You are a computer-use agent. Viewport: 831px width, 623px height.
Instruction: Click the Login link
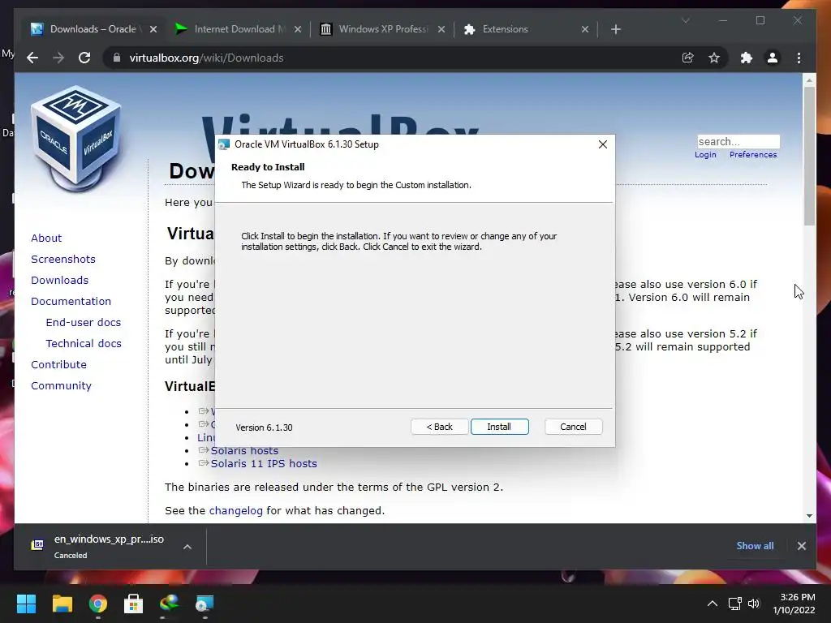click(x=705, y=155)
